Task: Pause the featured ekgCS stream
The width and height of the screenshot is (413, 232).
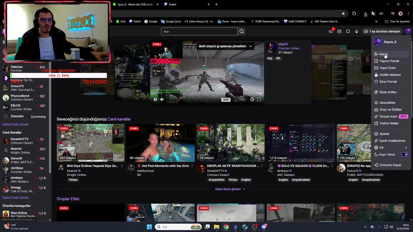Action: 155,100
